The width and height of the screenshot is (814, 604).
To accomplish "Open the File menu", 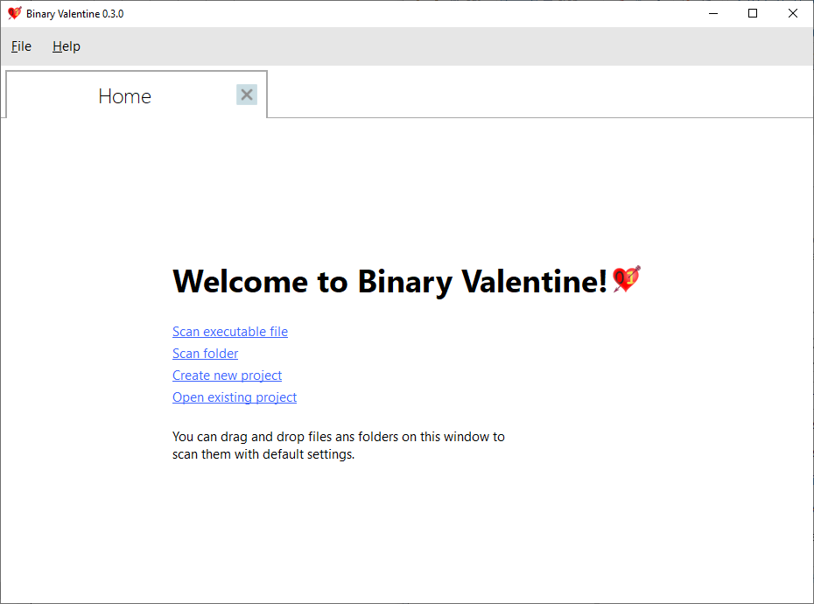I will [21, 46].
